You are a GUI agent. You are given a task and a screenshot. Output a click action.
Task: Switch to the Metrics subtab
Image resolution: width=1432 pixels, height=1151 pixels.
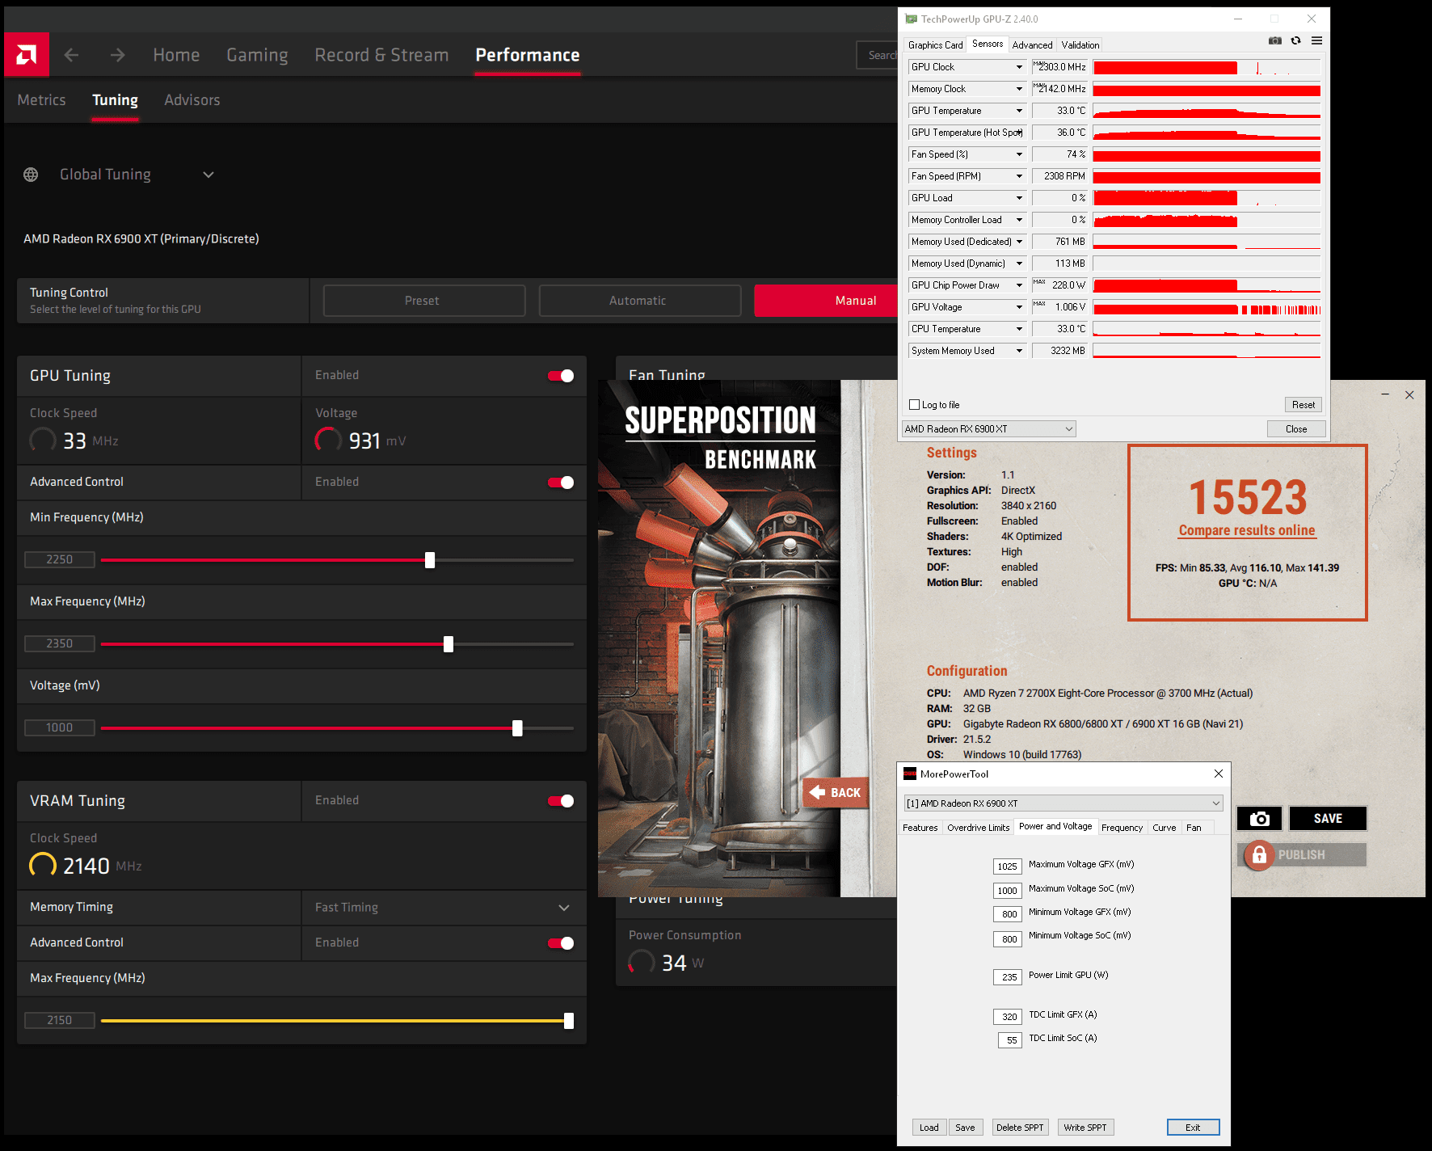pyautogui.click(x=42, y=100)
